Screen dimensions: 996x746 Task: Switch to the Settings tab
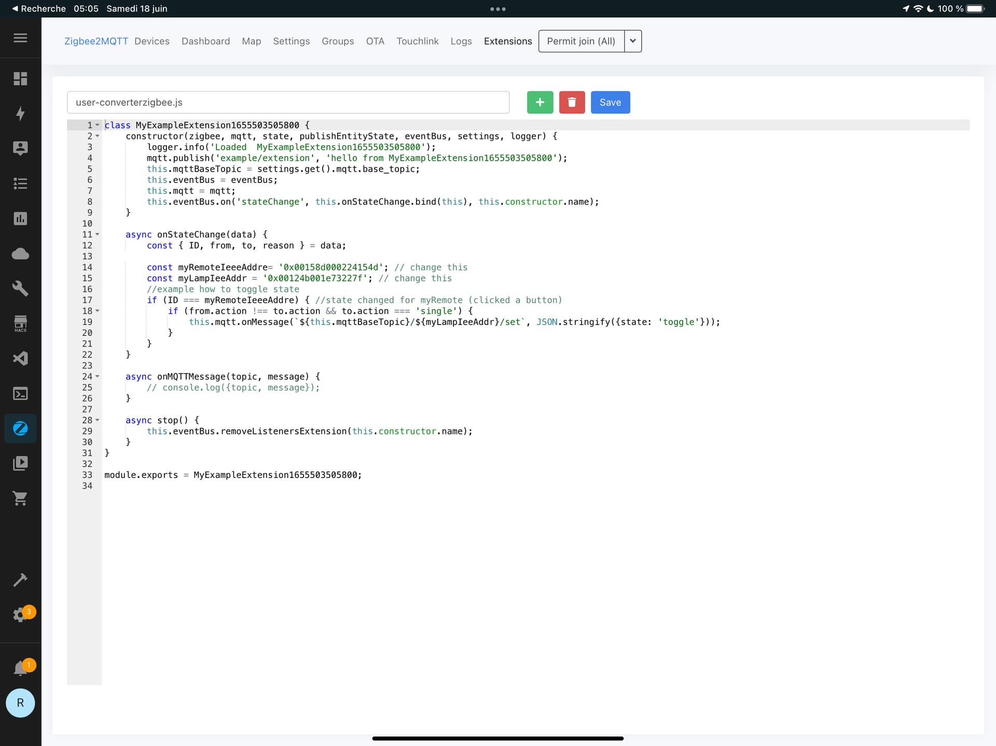[291, 41]
